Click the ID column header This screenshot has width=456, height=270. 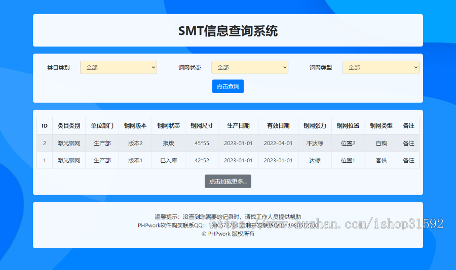[x=45, y=126]
